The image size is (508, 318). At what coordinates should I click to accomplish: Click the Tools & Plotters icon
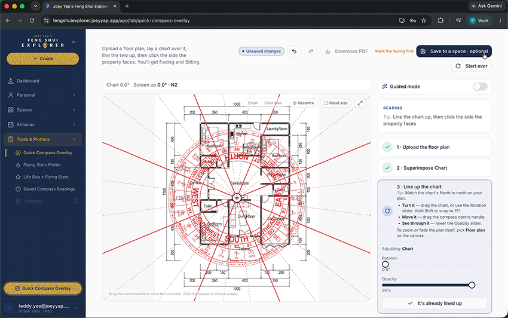11,139
